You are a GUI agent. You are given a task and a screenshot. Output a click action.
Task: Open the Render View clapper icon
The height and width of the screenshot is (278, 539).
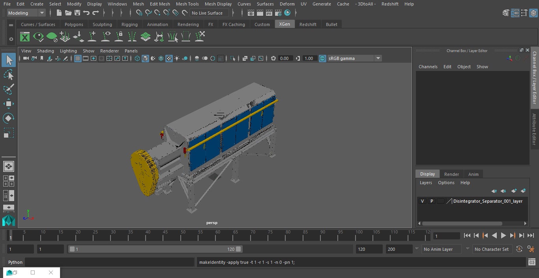(x=251, y=13)
